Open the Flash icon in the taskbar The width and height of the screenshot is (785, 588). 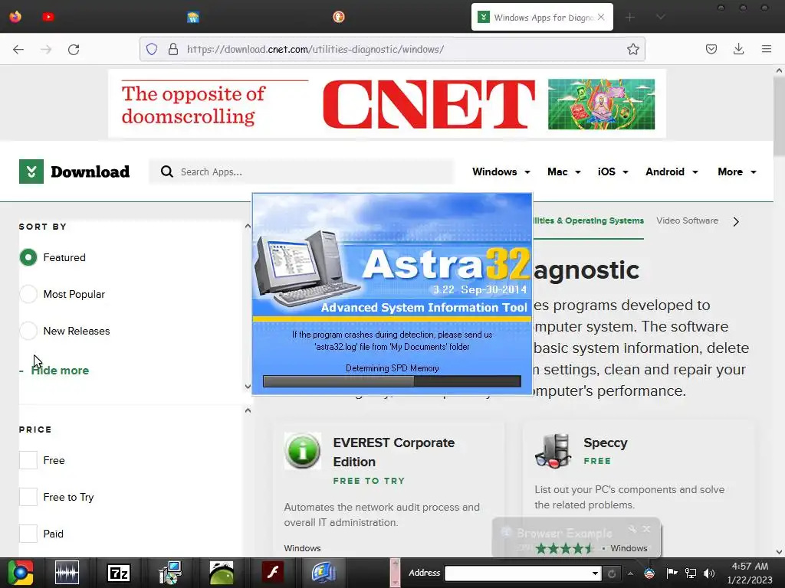[273, 573]
